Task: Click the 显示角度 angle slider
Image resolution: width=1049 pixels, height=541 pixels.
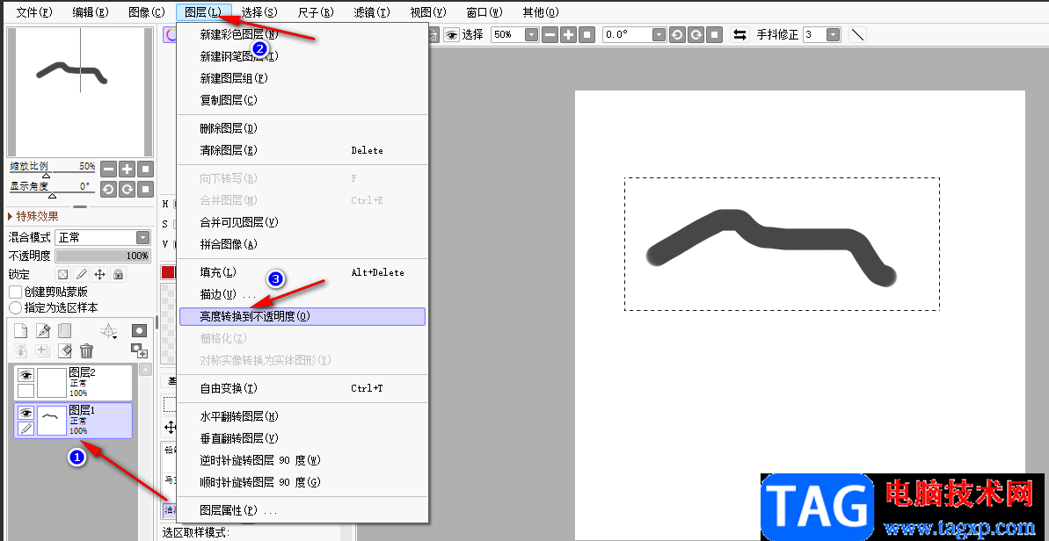Action: tap(51, 191)
